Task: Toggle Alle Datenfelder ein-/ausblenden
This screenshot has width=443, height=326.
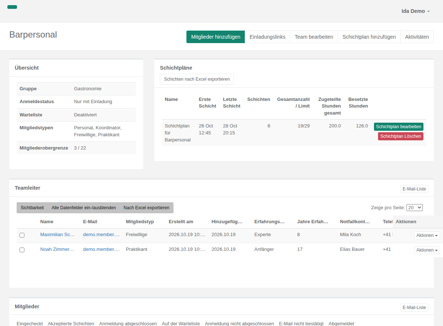Action: point(84,208)
